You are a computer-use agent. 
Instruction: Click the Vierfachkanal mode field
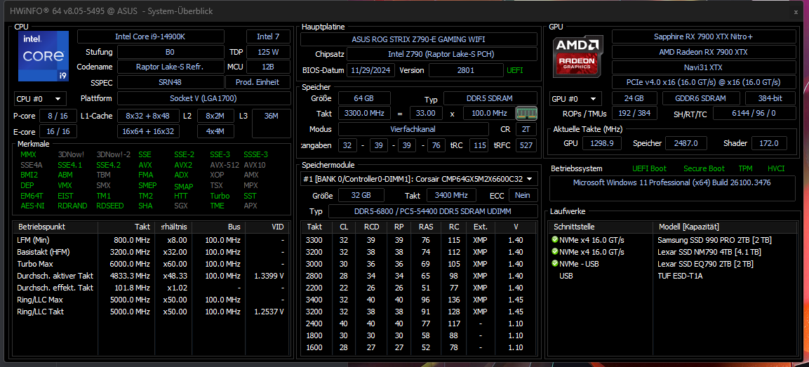click(x=413, y=129)
